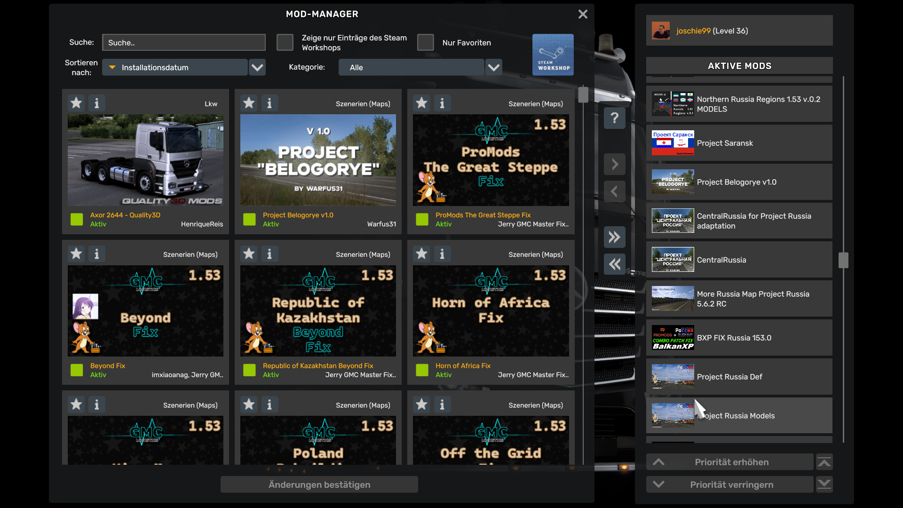
Task: Click Priorität verringern button
Action: 730,484
